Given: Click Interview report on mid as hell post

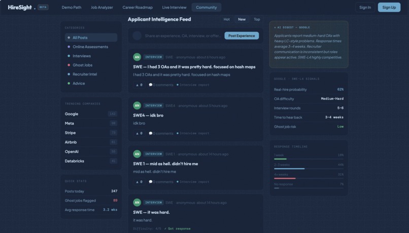Looking at the screenshot, I should (193, 182).
